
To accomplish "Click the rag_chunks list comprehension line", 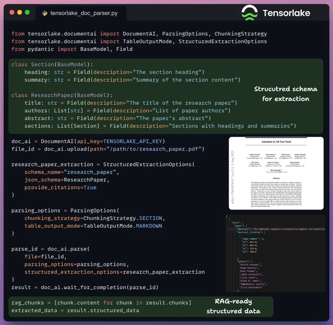I will point(101,303).
